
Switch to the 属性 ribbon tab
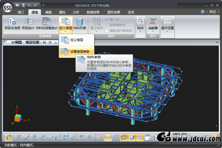click(62, 12)
